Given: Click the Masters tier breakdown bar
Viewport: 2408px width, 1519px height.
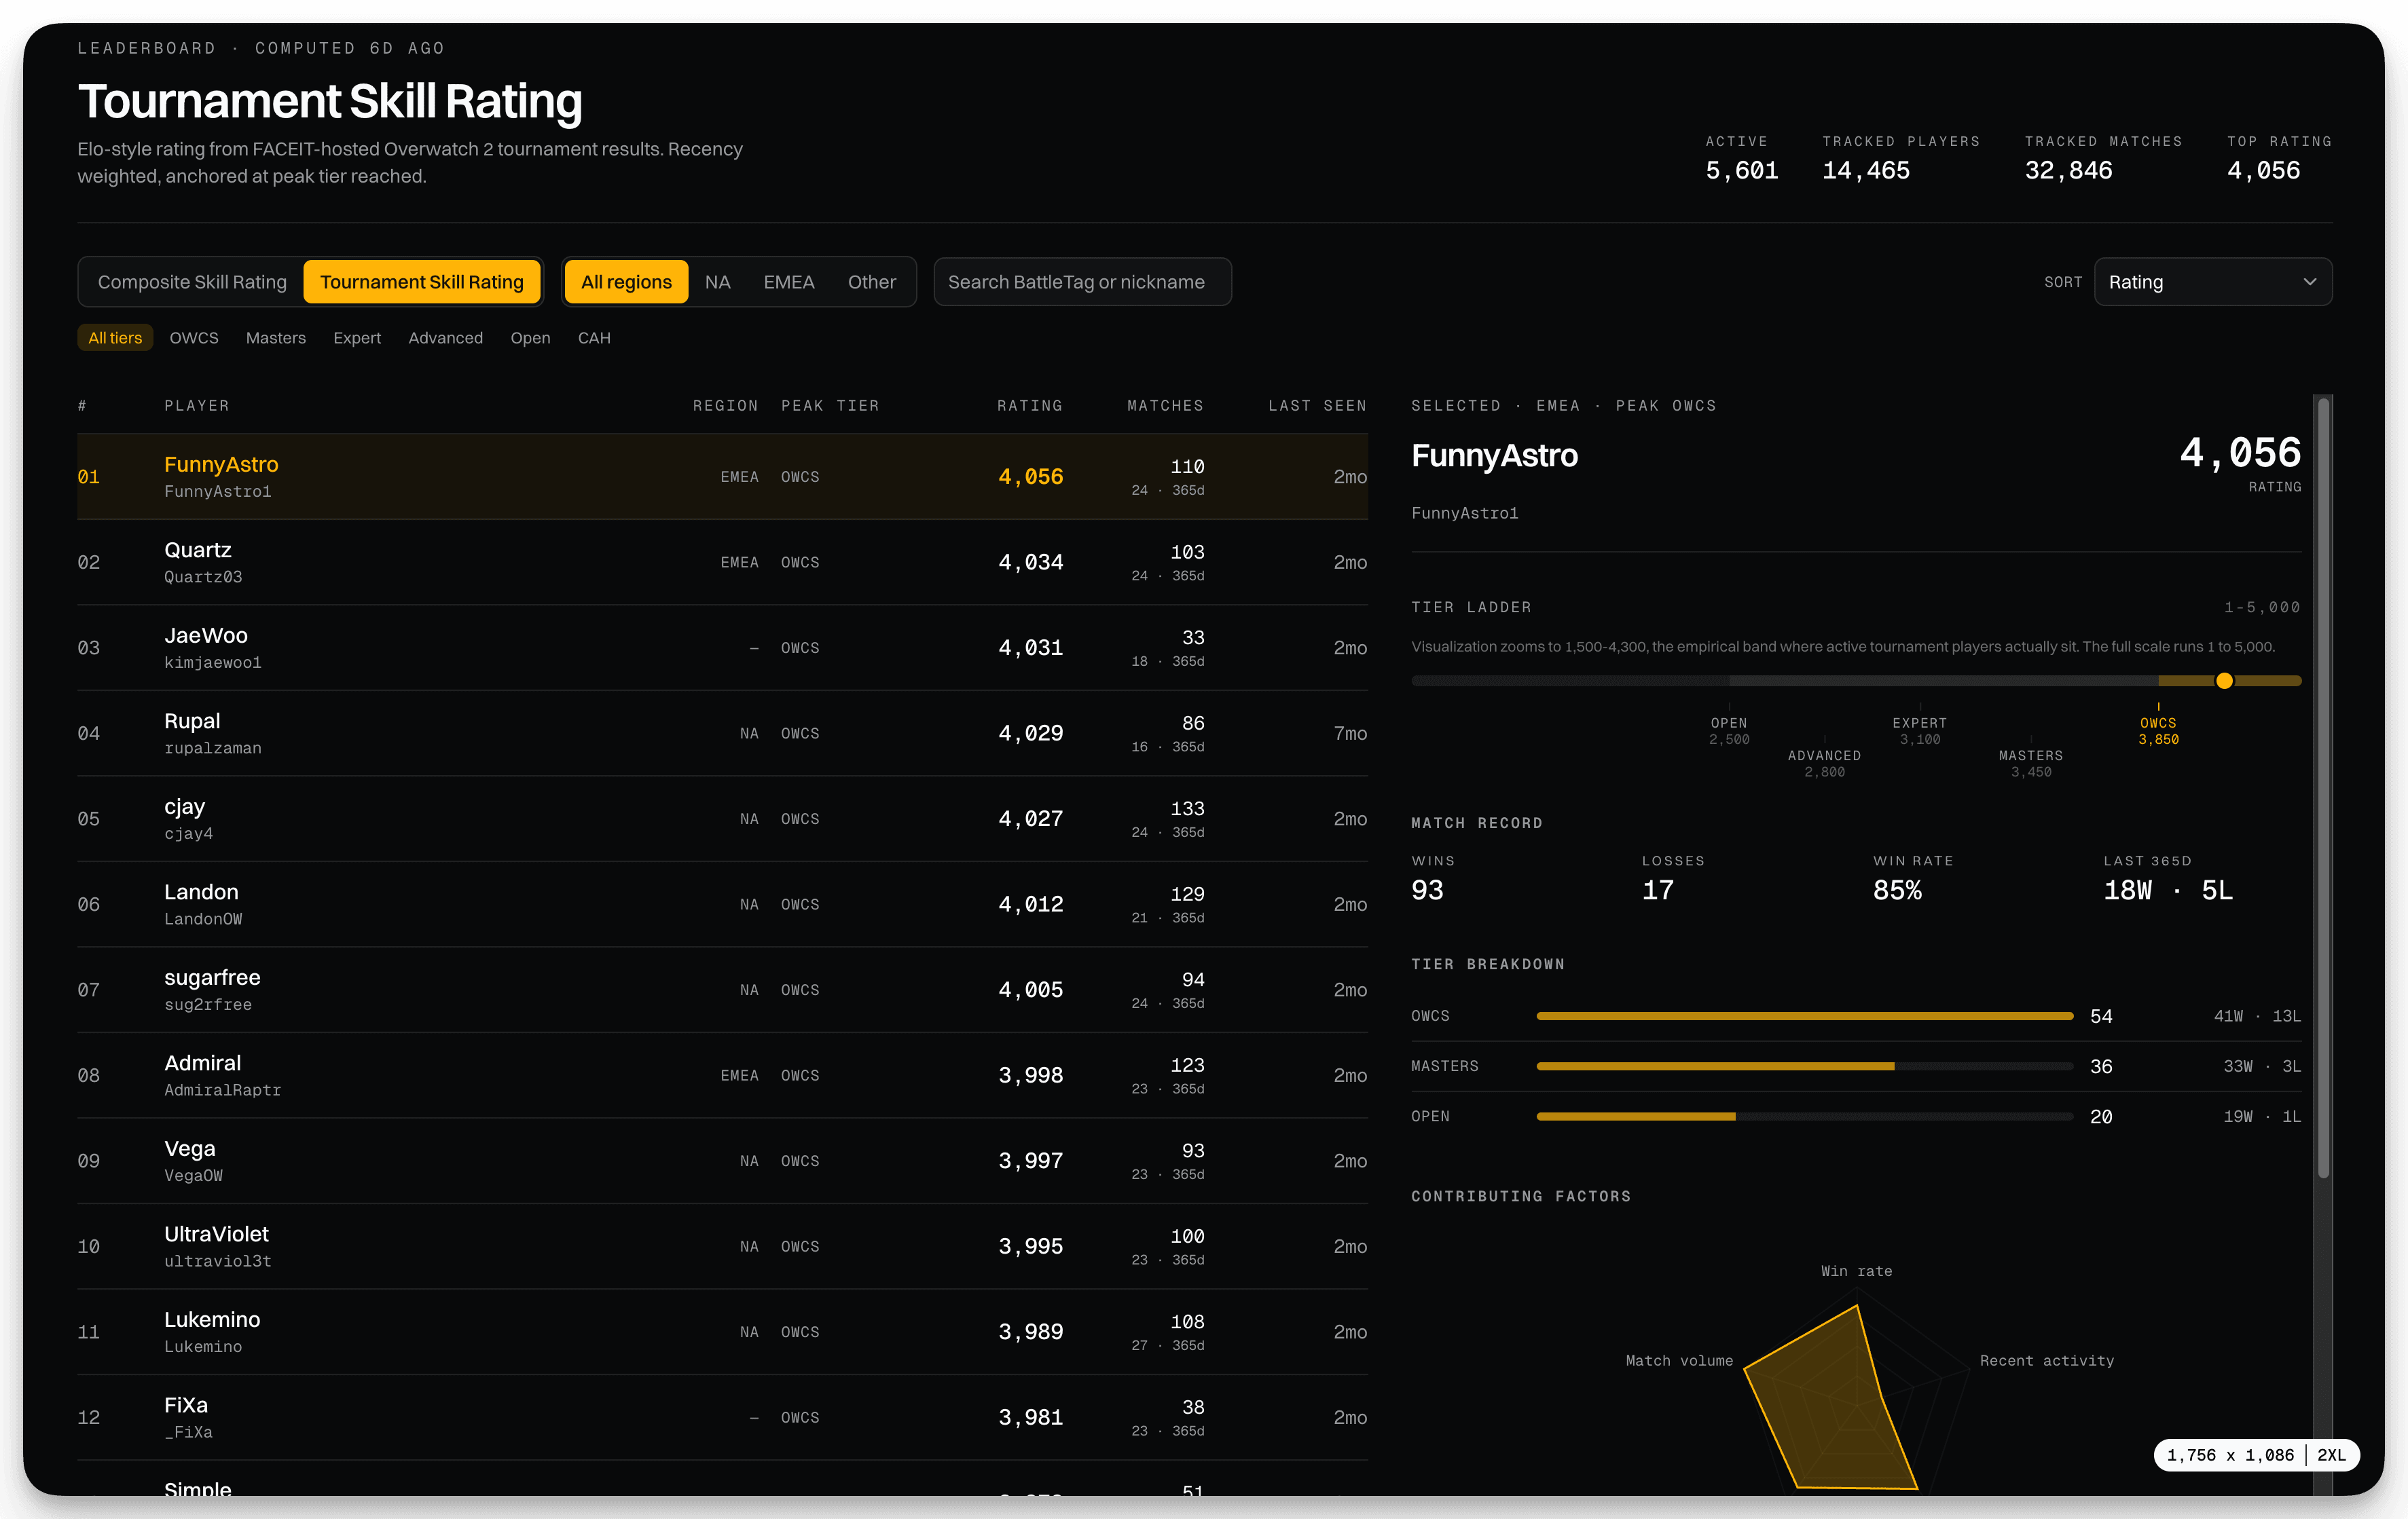Looking at the screenshot, I should pyautogui.click(x=1804, y=1066).
